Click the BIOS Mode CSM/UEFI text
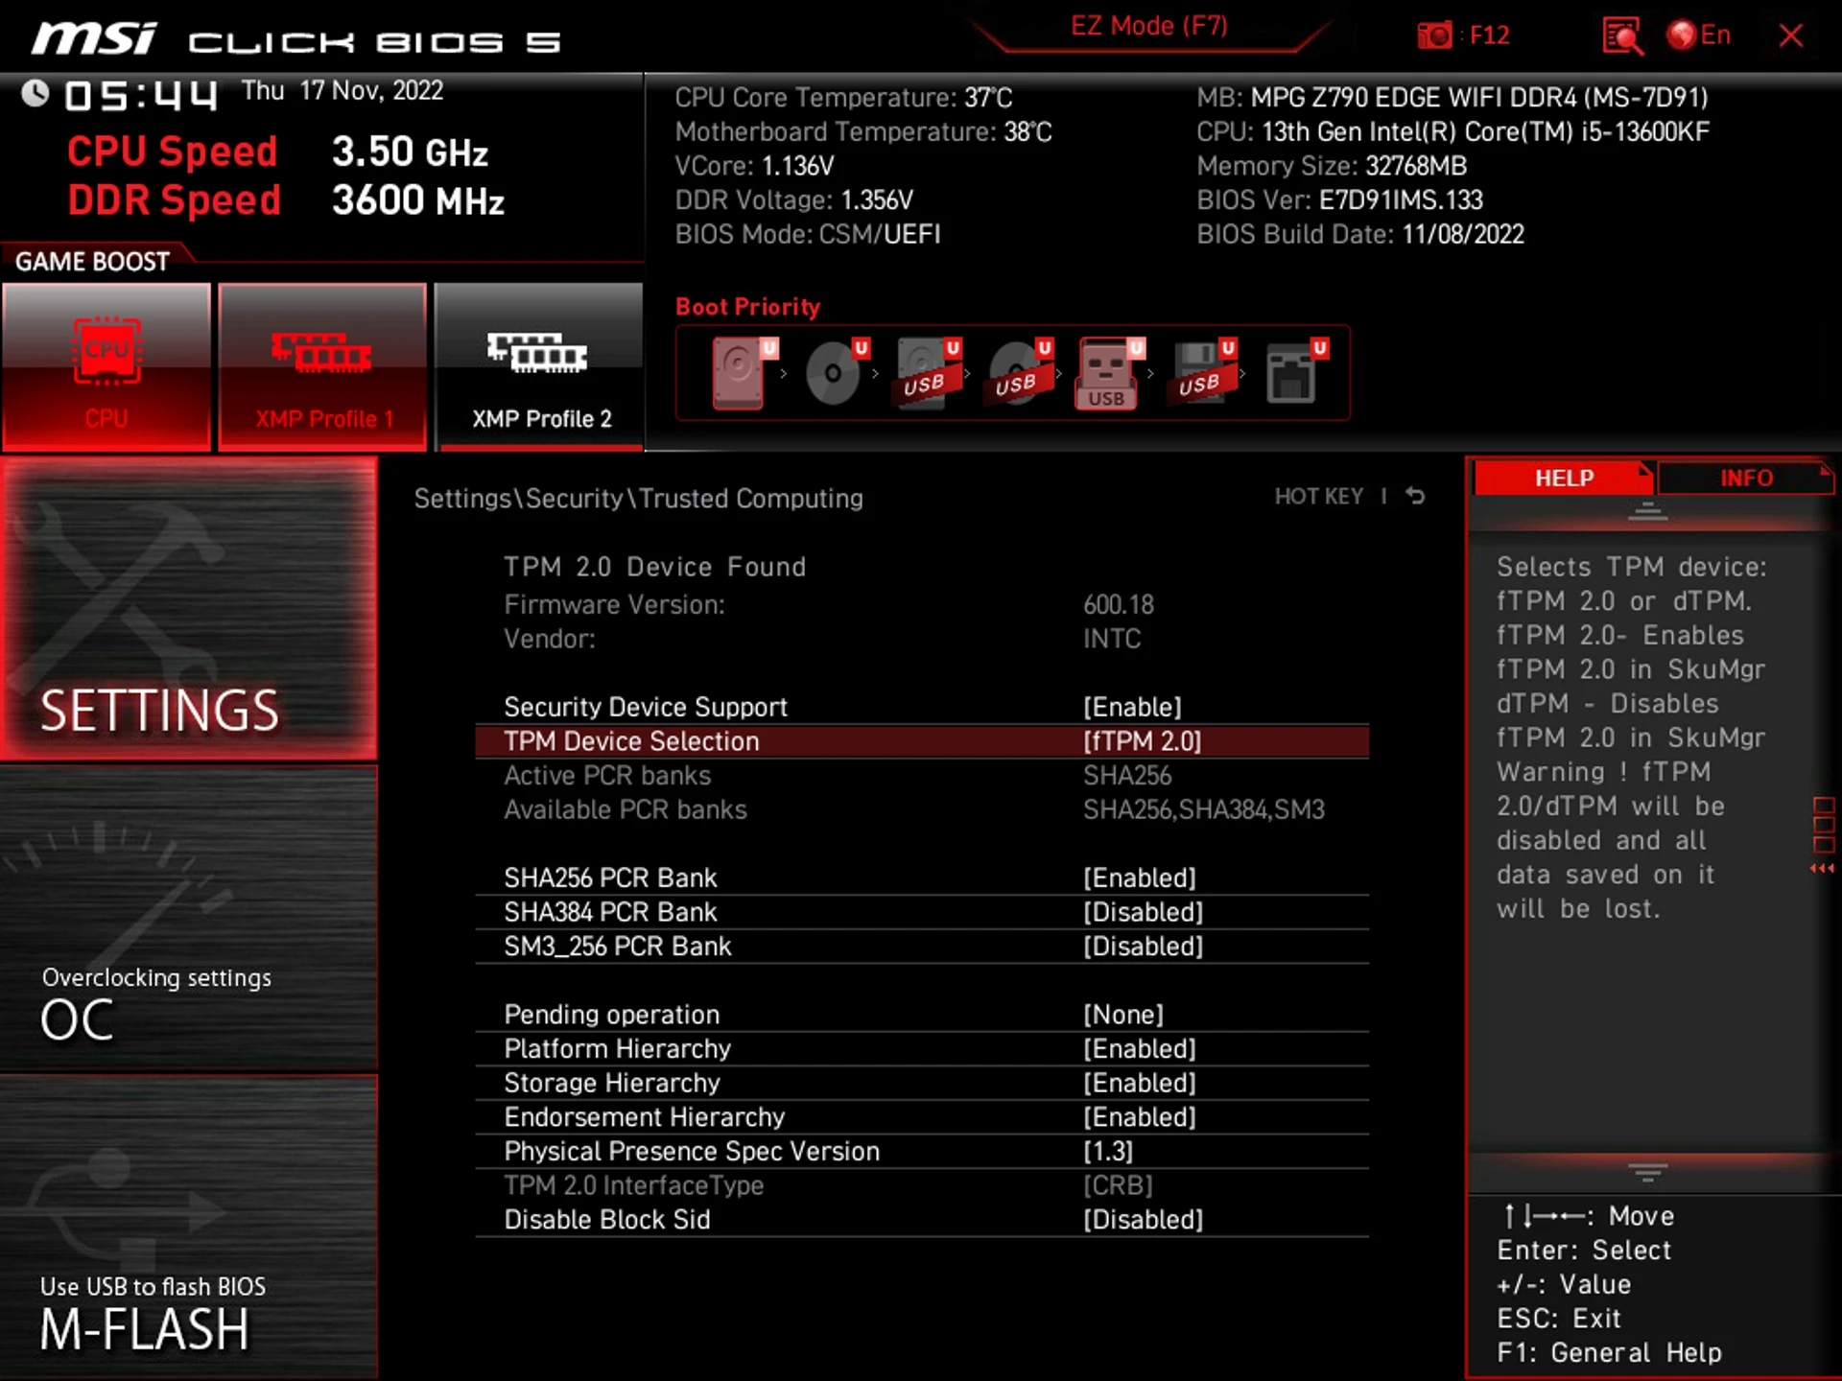 coord(807,234)
